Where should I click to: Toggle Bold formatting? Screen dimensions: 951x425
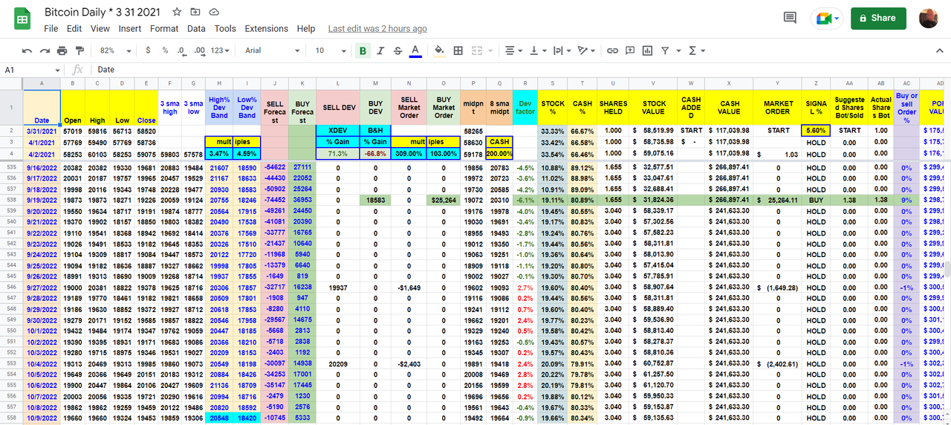(363, 51)
